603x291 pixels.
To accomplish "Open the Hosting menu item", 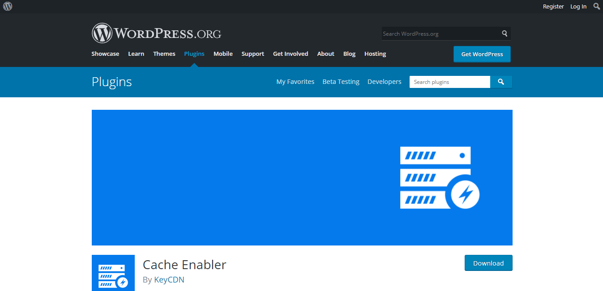I will coord(375,54).
